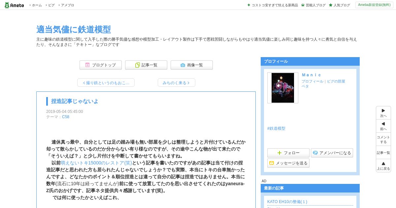Click the Ameba logo icon
396x208 pixels.
click(14, 5)
